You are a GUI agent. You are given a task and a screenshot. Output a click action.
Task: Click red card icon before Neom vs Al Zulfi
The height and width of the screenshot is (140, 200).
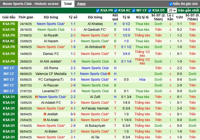click(36, 97)
